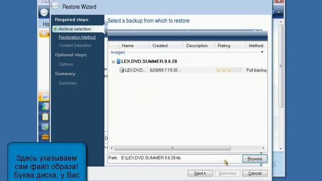This screenshot has height=181, width=322.
Task: Select the 6/28/09 7:19:30 backup entry
Action: [x=166, y=70]
